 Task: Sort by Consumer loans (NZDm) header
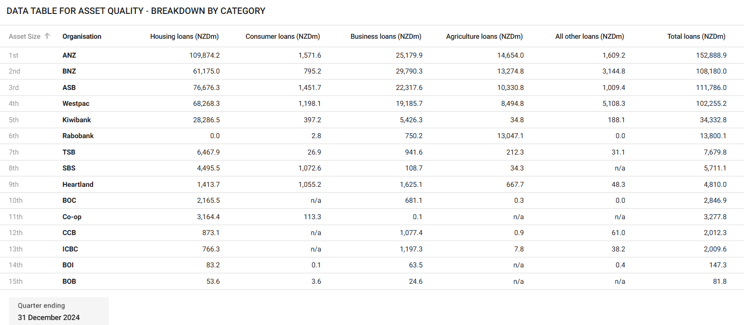point(282,36)
